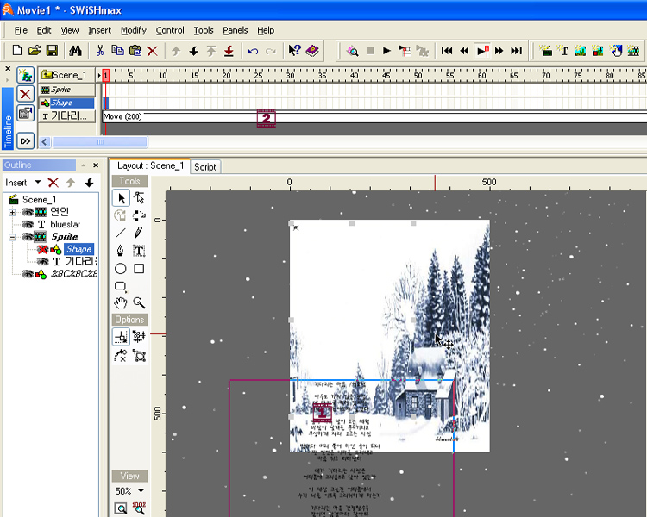Open a file with the folder icon

[35, 51]
